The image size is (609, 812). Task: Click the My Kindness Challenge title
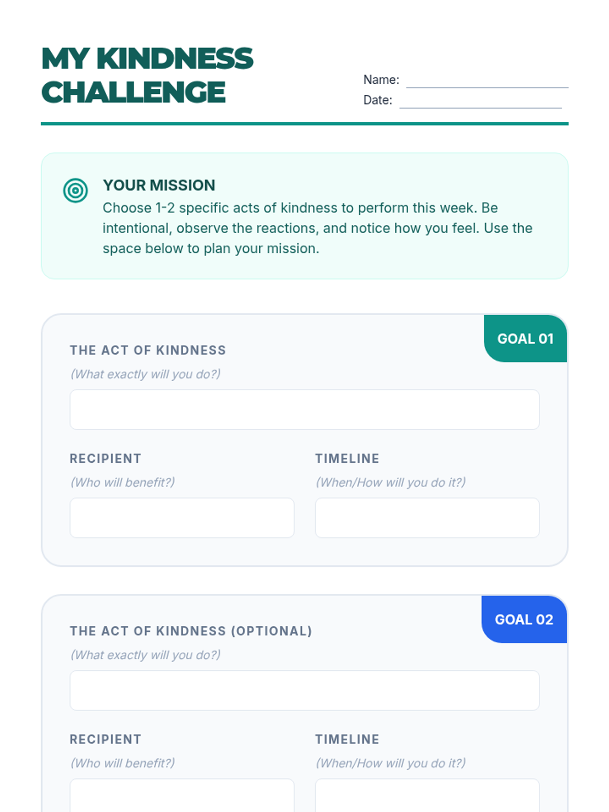pos(147,75)
